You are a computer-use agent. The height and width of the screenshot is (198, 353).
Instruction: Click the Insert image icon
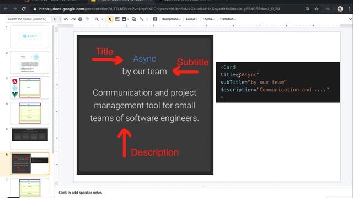click(x=124, y=19)
